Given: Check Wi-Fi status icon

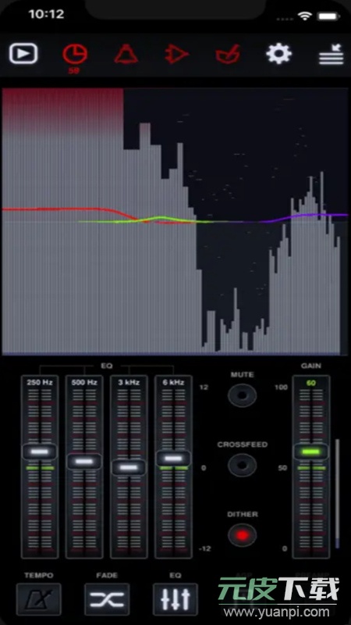Looking at the screenshot, I should coord(305,16).
